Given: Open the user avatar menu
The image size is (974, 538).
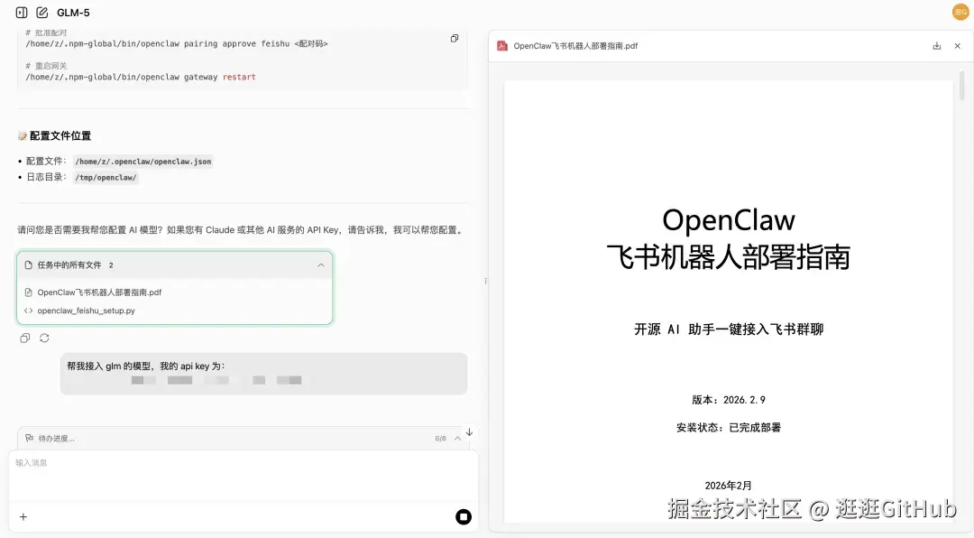Looking at the screenshot, I should [960, 12].
